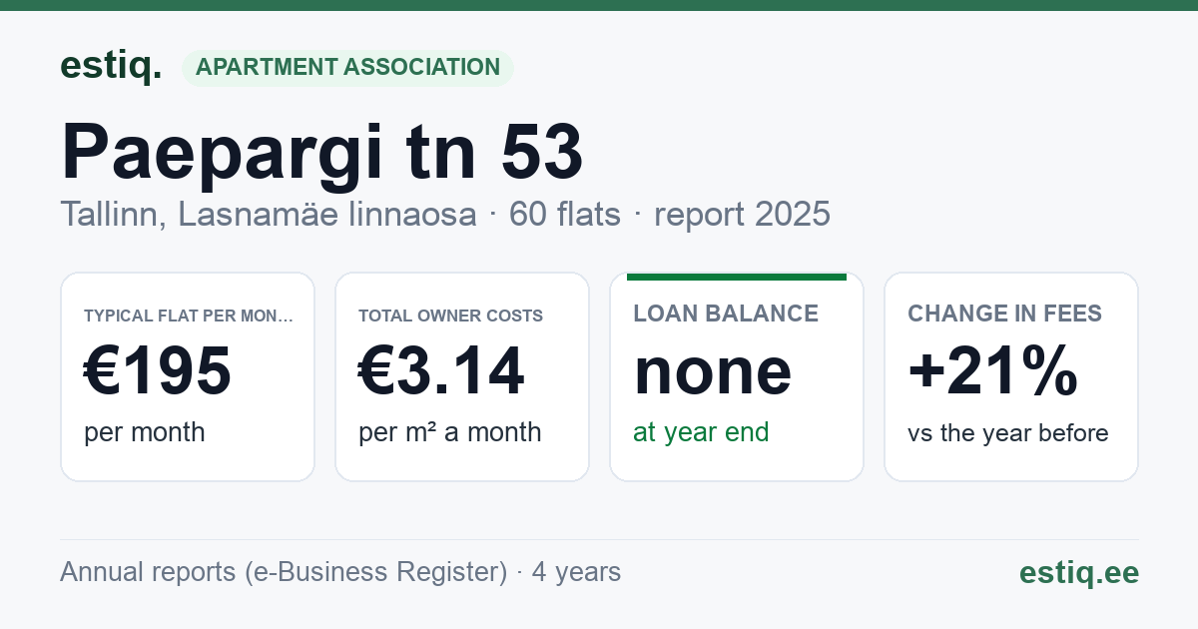The image size is (1198, 629).
Task: Open the Typical flat per month card
Action: tap(188, 376)
